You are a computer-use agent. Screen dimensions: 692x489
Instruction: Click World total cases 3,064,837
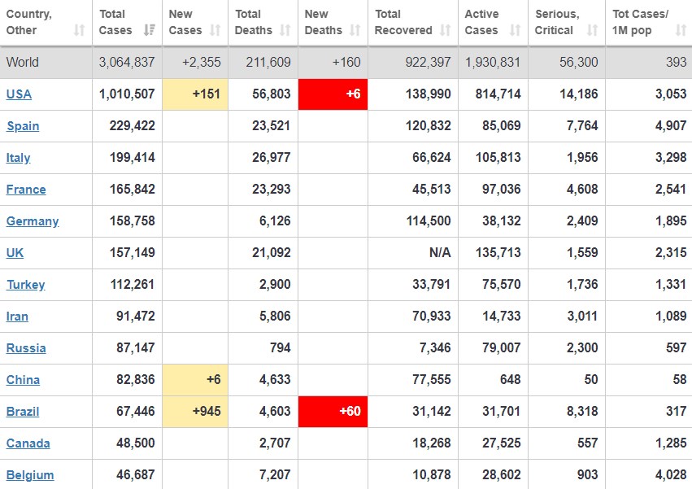[127, 63]
